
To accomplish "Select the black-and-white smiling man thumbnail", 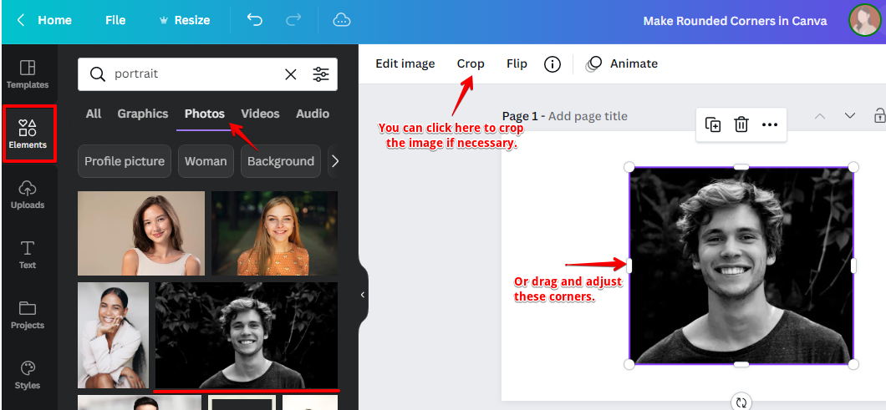I will tap(247, 335).
